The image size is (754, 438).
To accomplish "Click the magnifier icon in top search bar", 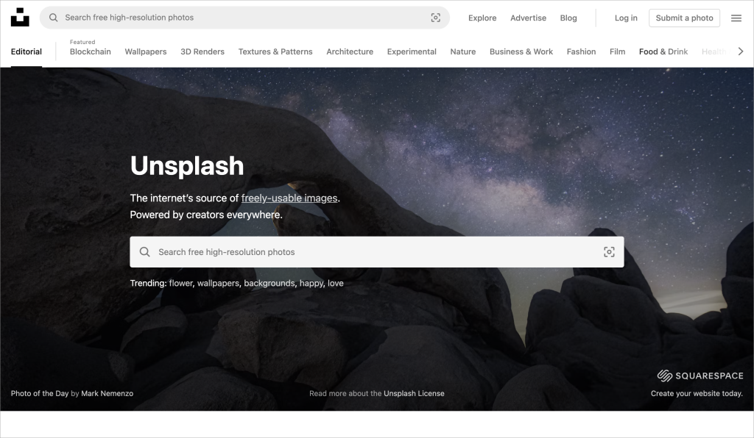I will [x=54, y=18].
